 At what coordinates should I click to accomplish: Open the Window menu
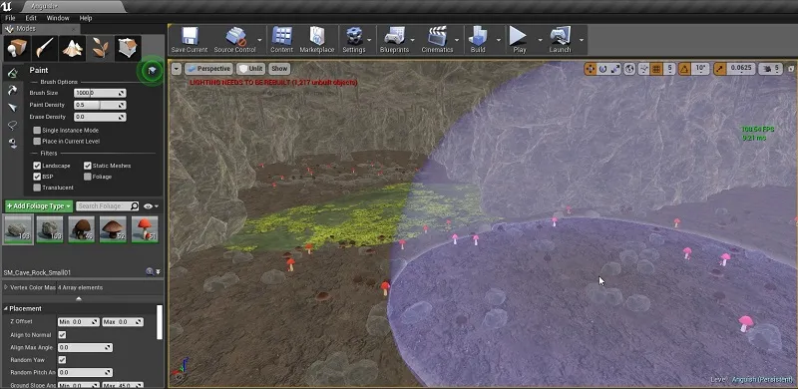(58, 18)
